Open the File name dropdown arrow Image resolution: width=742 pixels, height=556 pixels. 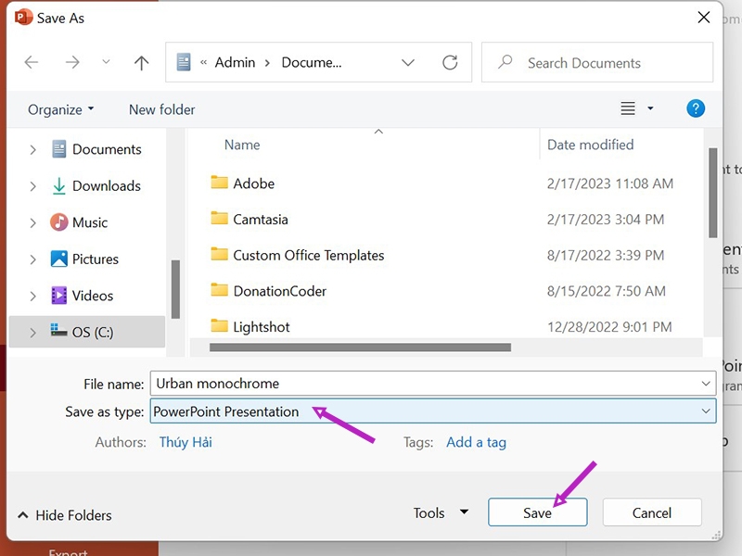(x=707, y=383)
